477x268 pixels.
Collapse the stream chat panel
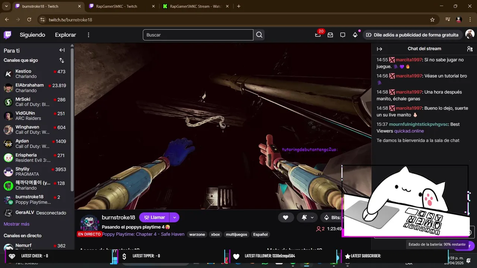click(379, 49)
